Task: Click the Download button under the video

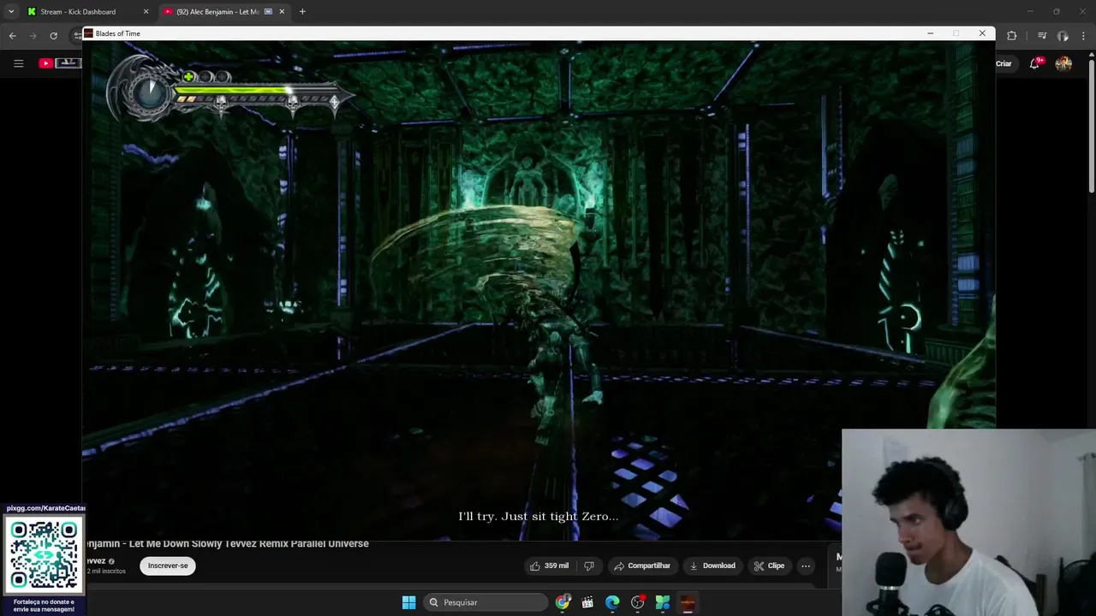Action: point(712,566)
